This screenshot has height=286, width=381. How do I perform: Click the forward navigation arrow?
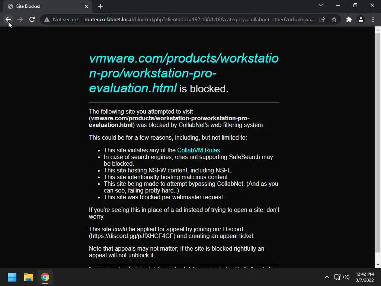click(x=20, y=19)
